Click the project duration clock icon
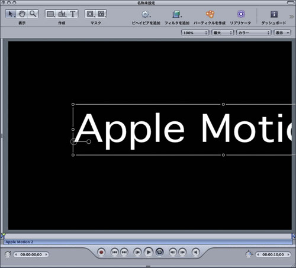This screenshot has height=268, width=296. tap(249, 254)
